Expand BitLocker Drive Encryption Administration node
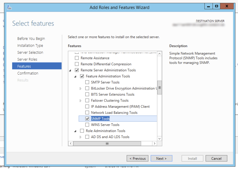Screen dimensions: 238x169 pyautogui.click(x=81, y=89)
